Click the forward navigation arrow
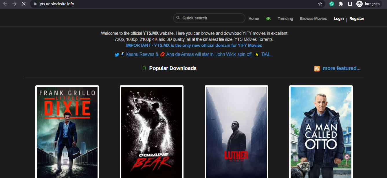Screen dimensions: 387x178 14,4
